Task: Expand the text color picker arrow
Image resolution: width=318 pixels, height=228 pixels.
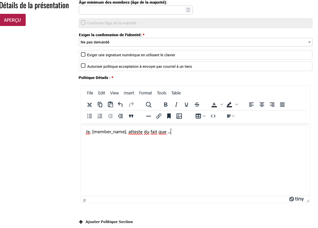Action: 222,105
